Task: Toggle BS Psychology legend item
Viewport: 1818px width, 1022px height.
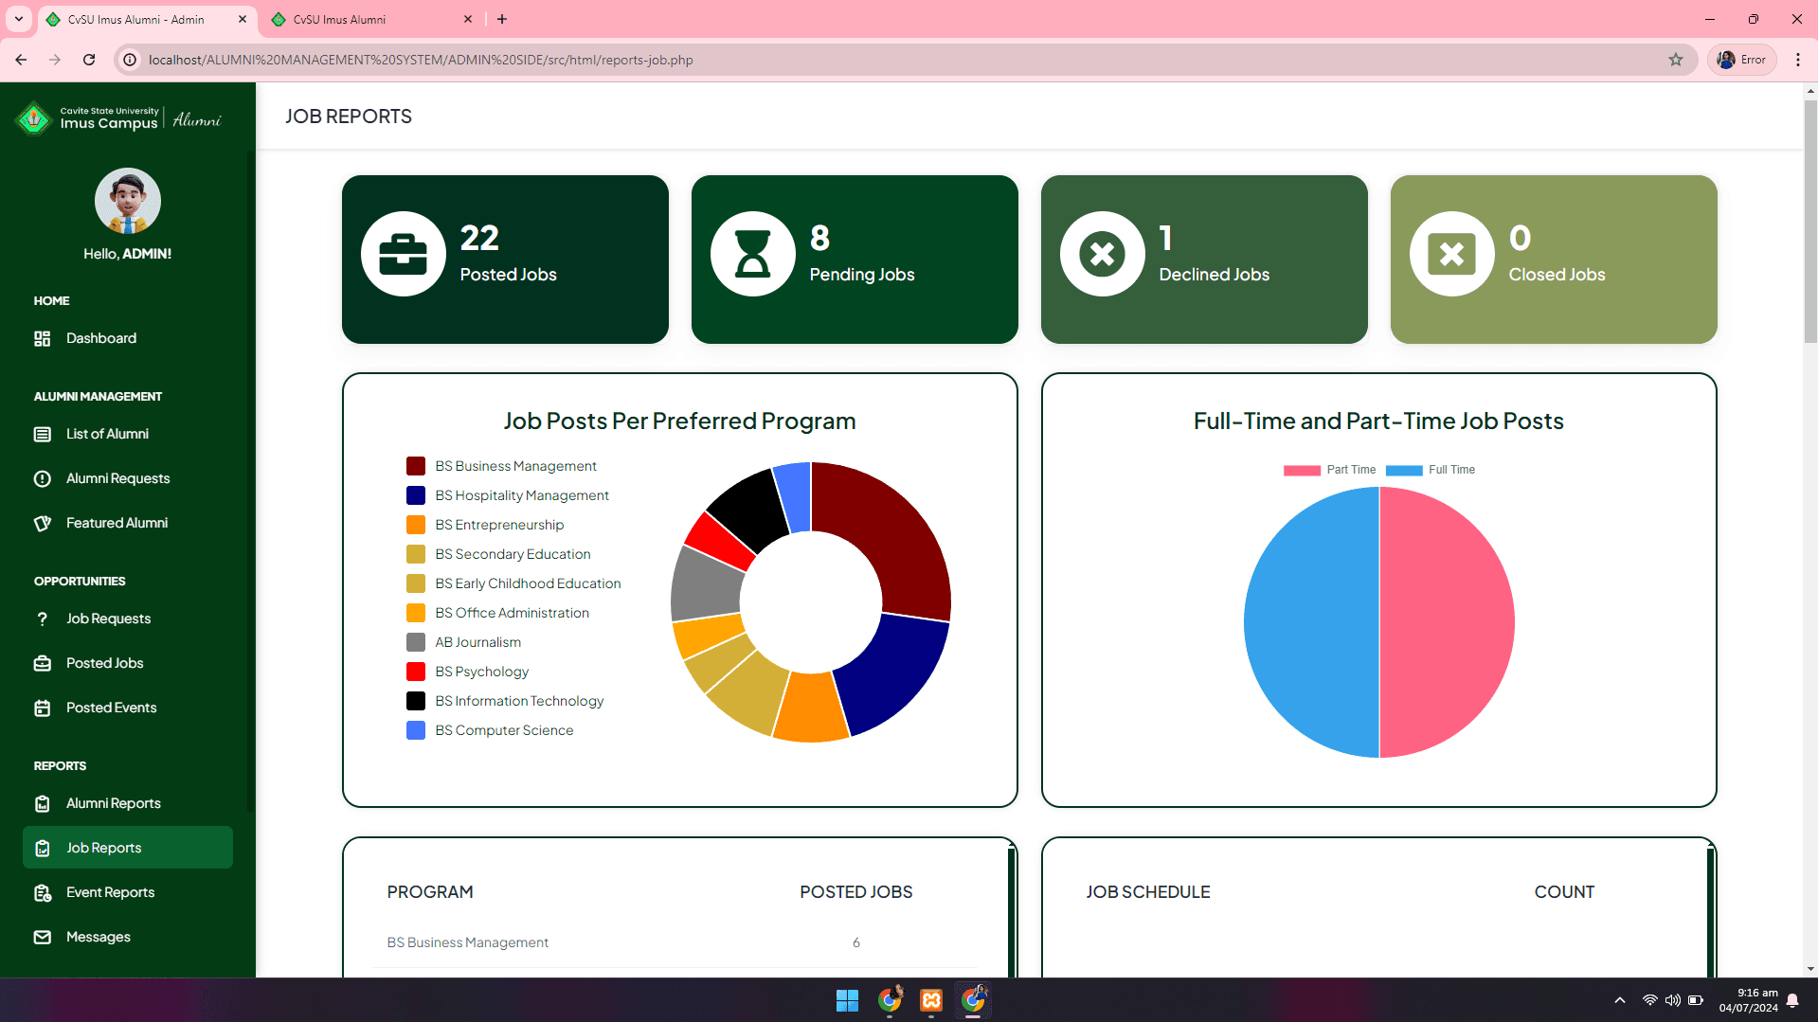Action: click(468, 672)
